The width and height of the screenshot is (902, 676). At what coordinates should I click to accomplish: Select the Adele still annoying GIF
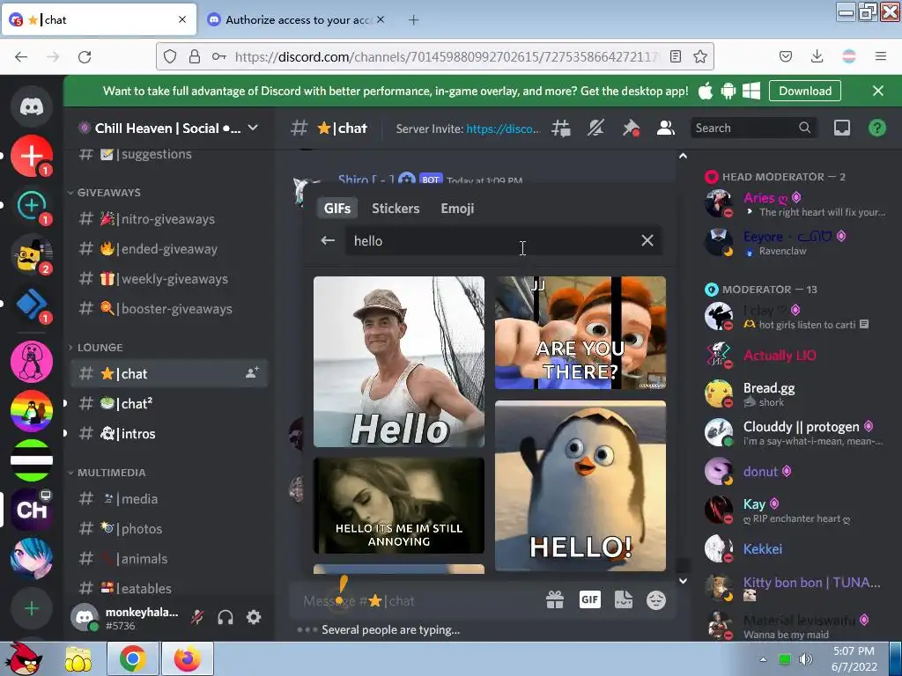(399, 505)
